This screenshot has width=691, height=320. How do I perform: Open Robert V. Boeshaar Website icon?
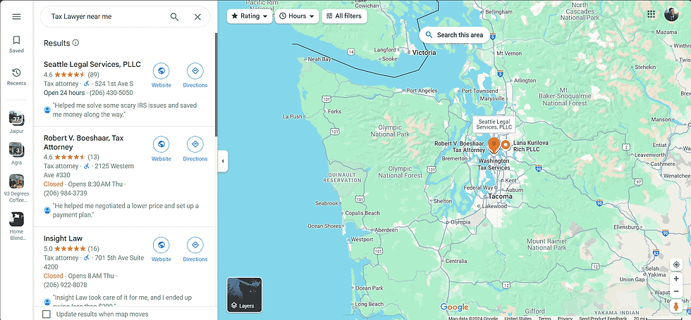coord(161,144)
